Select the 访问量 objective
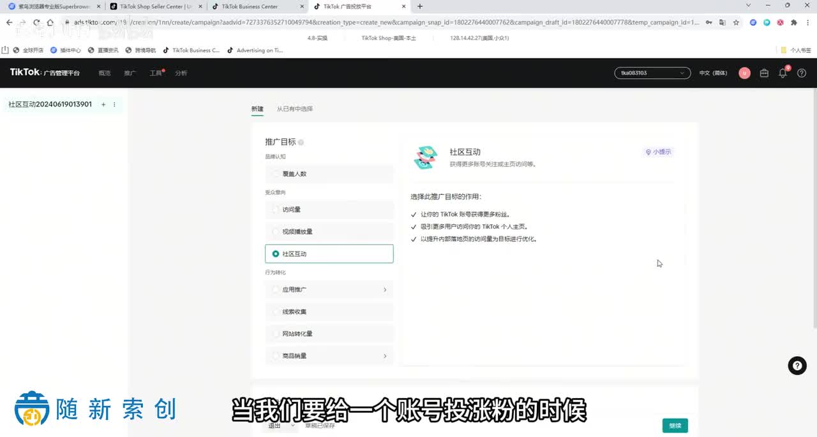The height and width of the screenshot is (437, 817). (329, 210)
